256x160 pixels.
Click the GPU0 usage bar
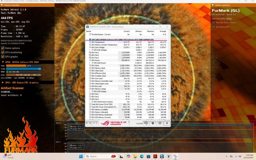24,69
